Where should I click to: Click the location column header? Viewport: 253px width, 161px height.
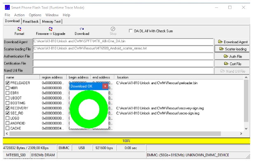(179, 77)
